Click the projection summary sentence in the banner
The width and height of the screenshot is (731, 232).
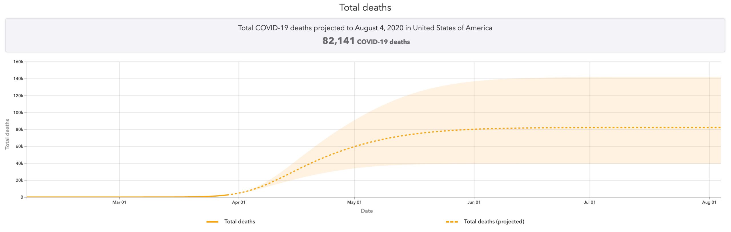(x=365, y=28)
